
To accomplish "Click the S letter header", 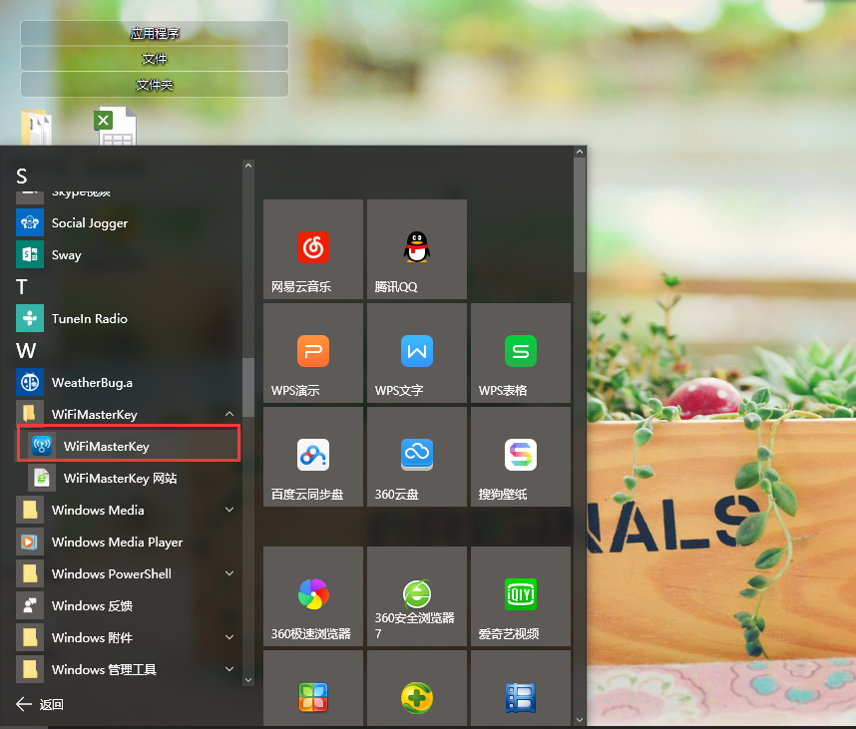I will pos(22,177).
